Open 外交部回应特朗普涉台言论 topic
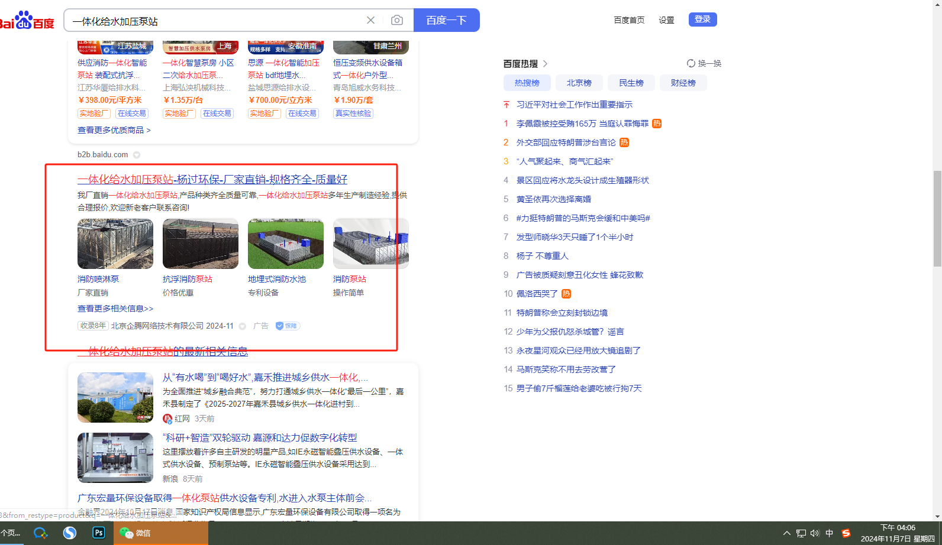This screenshot has width=942, height=545. 566,142
